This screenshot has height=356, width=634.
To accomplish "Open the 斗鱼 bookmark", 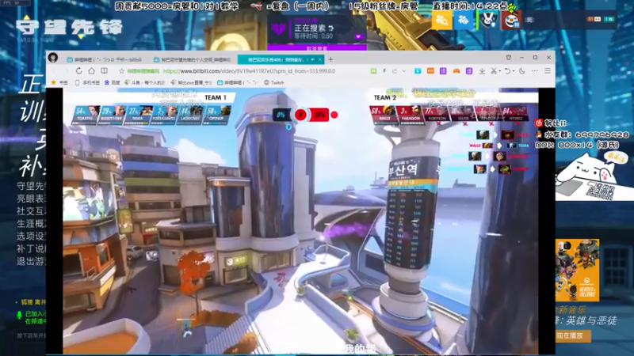I will pyautogui.click(x=145, y=82).
